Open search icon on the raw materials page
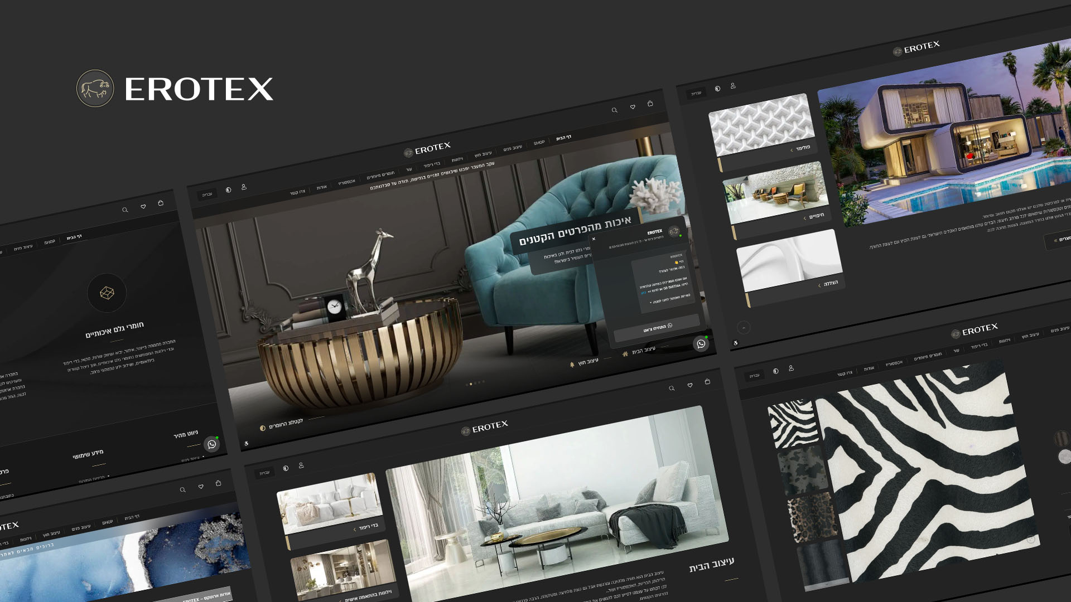 125,210
